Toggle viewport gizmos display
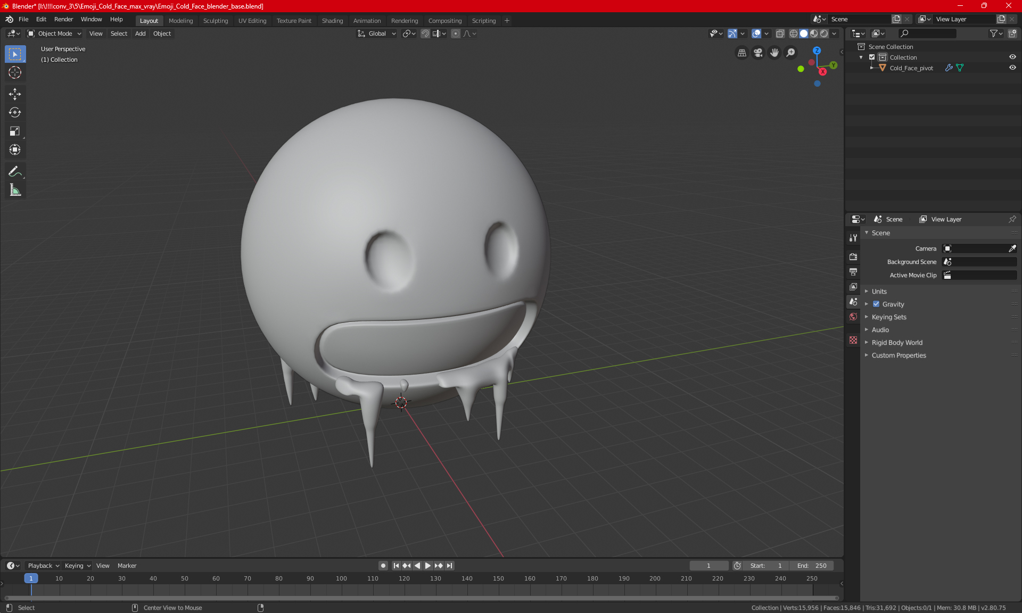This screenshot has height=613, width=1022. [732, 34]
